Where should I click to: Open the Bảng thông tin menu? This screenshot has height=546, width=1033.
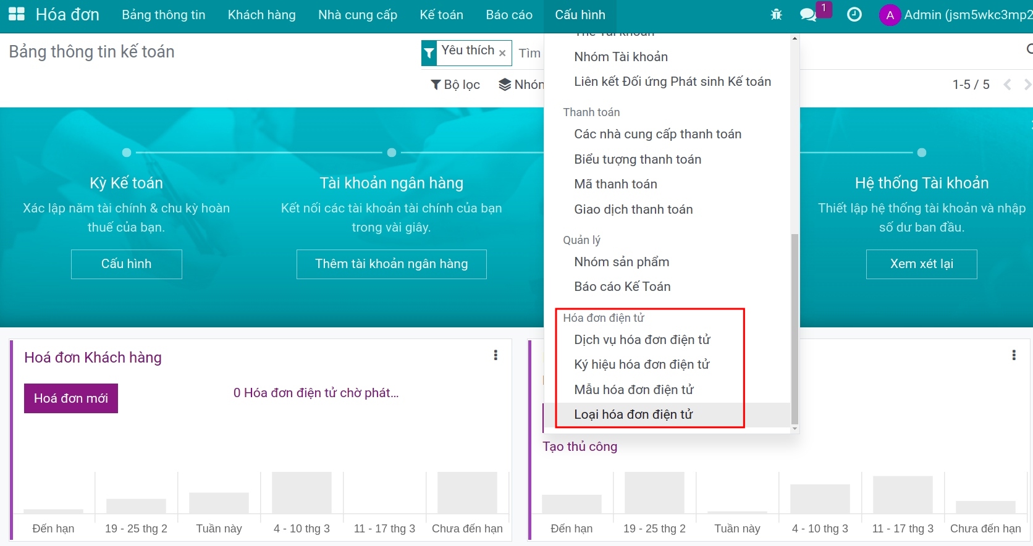click(x=164, y=15)
